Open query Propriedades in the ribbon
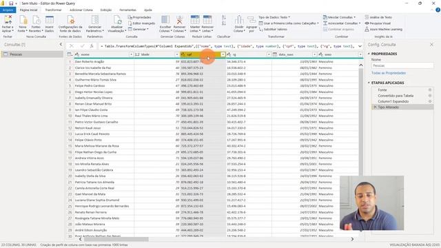The width and height of the screenshot is (441, 248). [139, 17]
